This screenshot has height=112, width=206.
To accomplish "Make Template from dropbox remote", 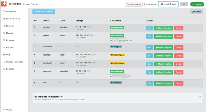I will tap(164, 28).
